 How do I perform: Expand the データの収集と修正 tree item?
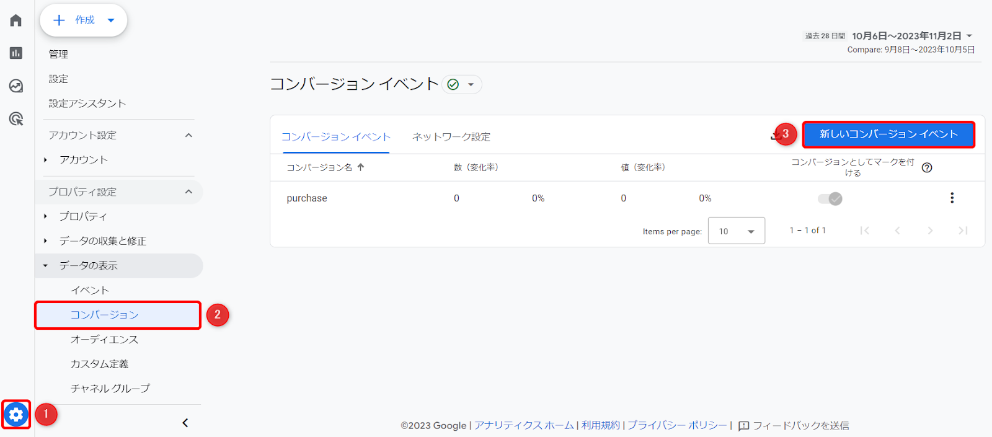(102, 241)
